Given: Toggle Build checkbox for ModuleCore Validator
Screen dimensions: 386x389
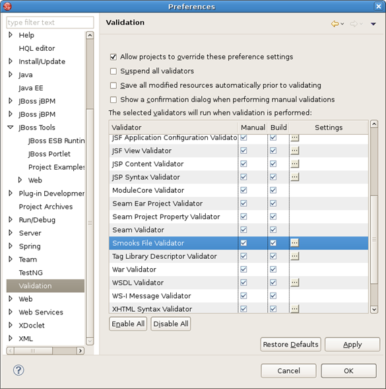Looking at the screenshot, I should coord(273,190).
